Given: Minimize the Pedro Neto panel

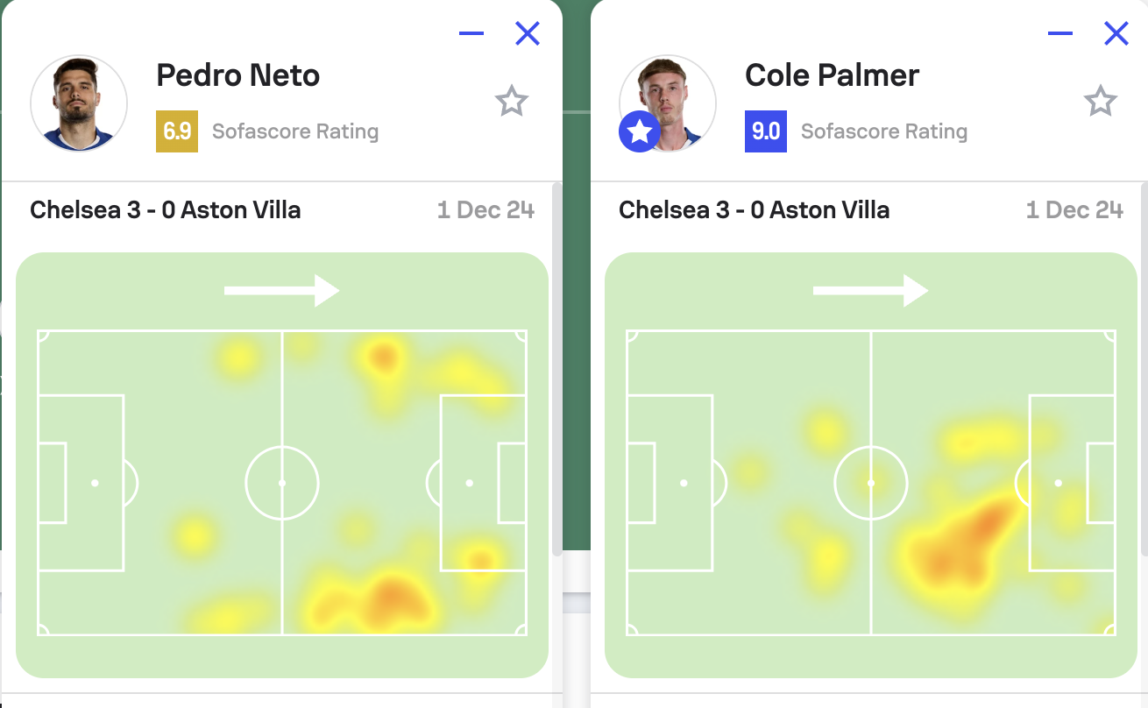Looking at the screenshot, I should (471, 33).
